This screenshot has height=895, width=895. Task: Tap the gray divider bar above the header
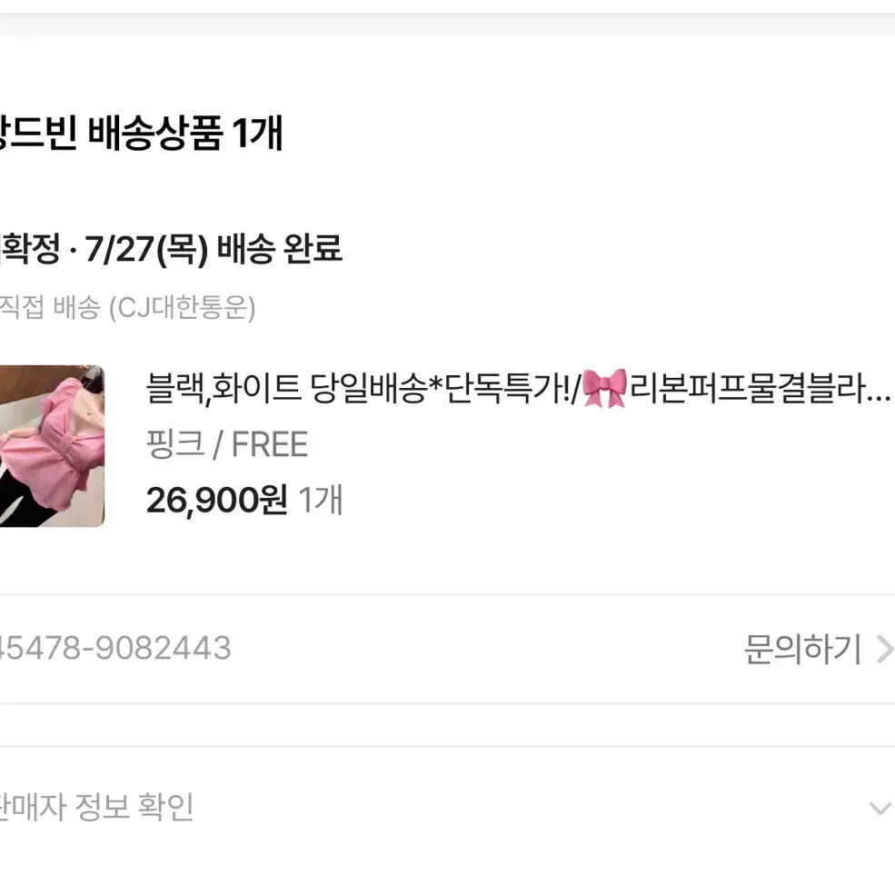(x=447, y=25)
